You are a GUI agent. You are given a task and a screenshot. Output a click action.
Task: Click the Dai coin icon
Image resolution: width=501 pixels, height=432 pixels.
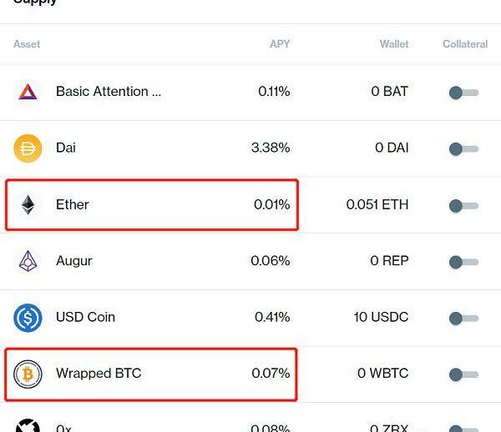pos(28,148)
